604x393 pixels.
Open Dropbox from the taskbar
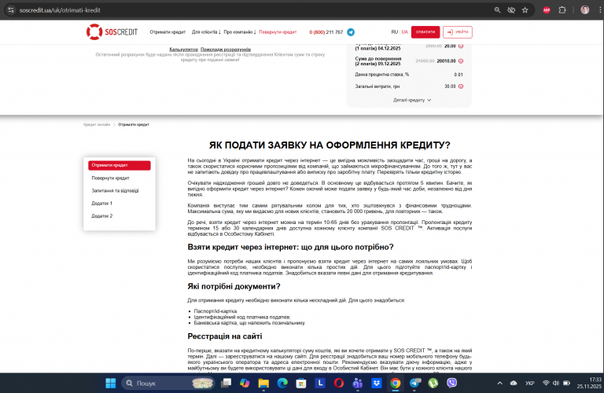[377, 383]
